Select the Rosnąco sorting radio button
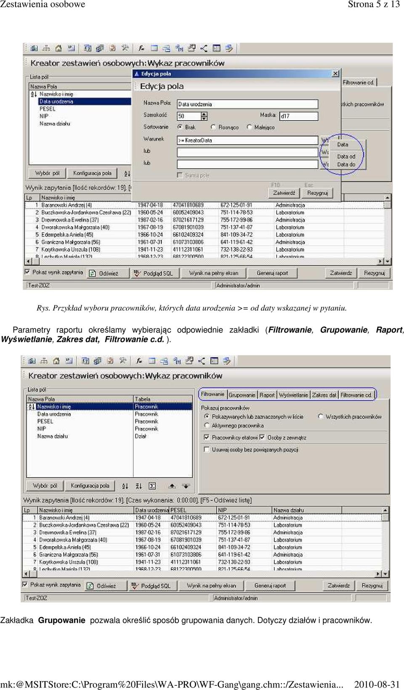This screenshot has height=690, width=404. 214,127
